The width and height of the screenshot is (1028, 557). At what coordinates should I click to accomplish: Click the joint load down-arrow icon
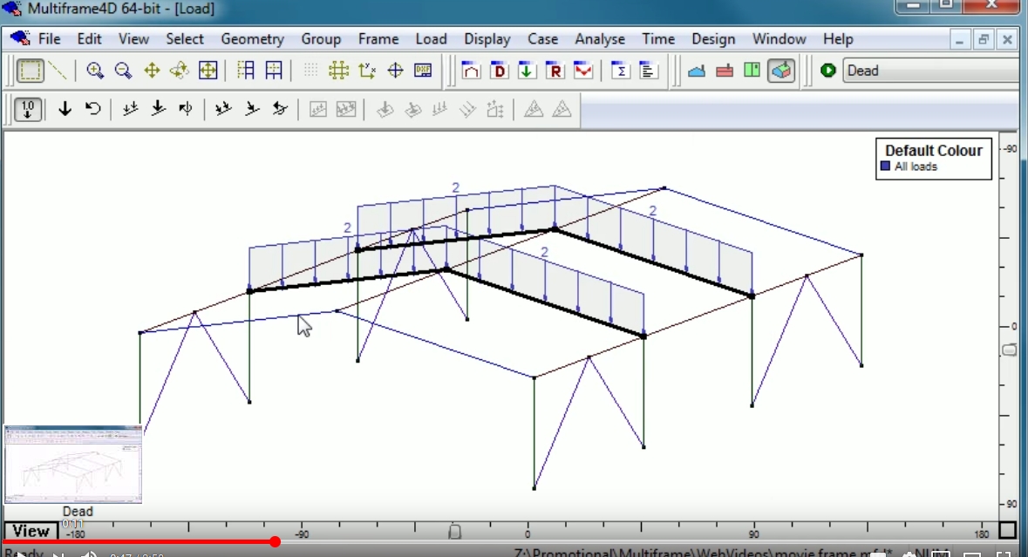coord(65,109)
